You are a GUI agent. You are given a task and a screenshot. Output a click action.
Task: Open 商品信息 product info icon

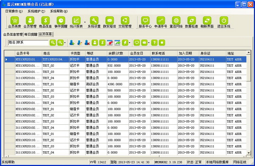pyautogui.click(x=45, y=20)
